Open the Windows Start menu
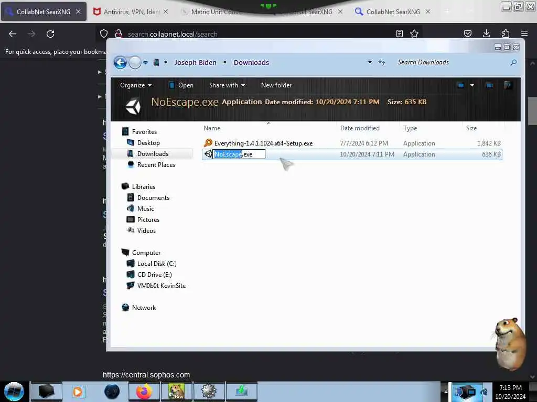The width and height of the screenshot is (537, 402). (x=14, y=392)
